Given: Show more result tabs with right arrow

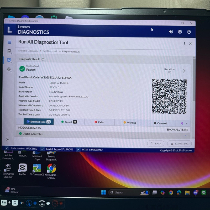Looking at the screenshot, I should (186, 123).
